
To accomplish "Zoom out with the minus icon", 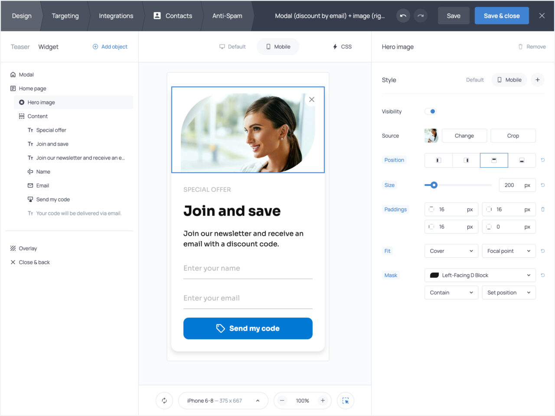I will (x=282, y=401).
